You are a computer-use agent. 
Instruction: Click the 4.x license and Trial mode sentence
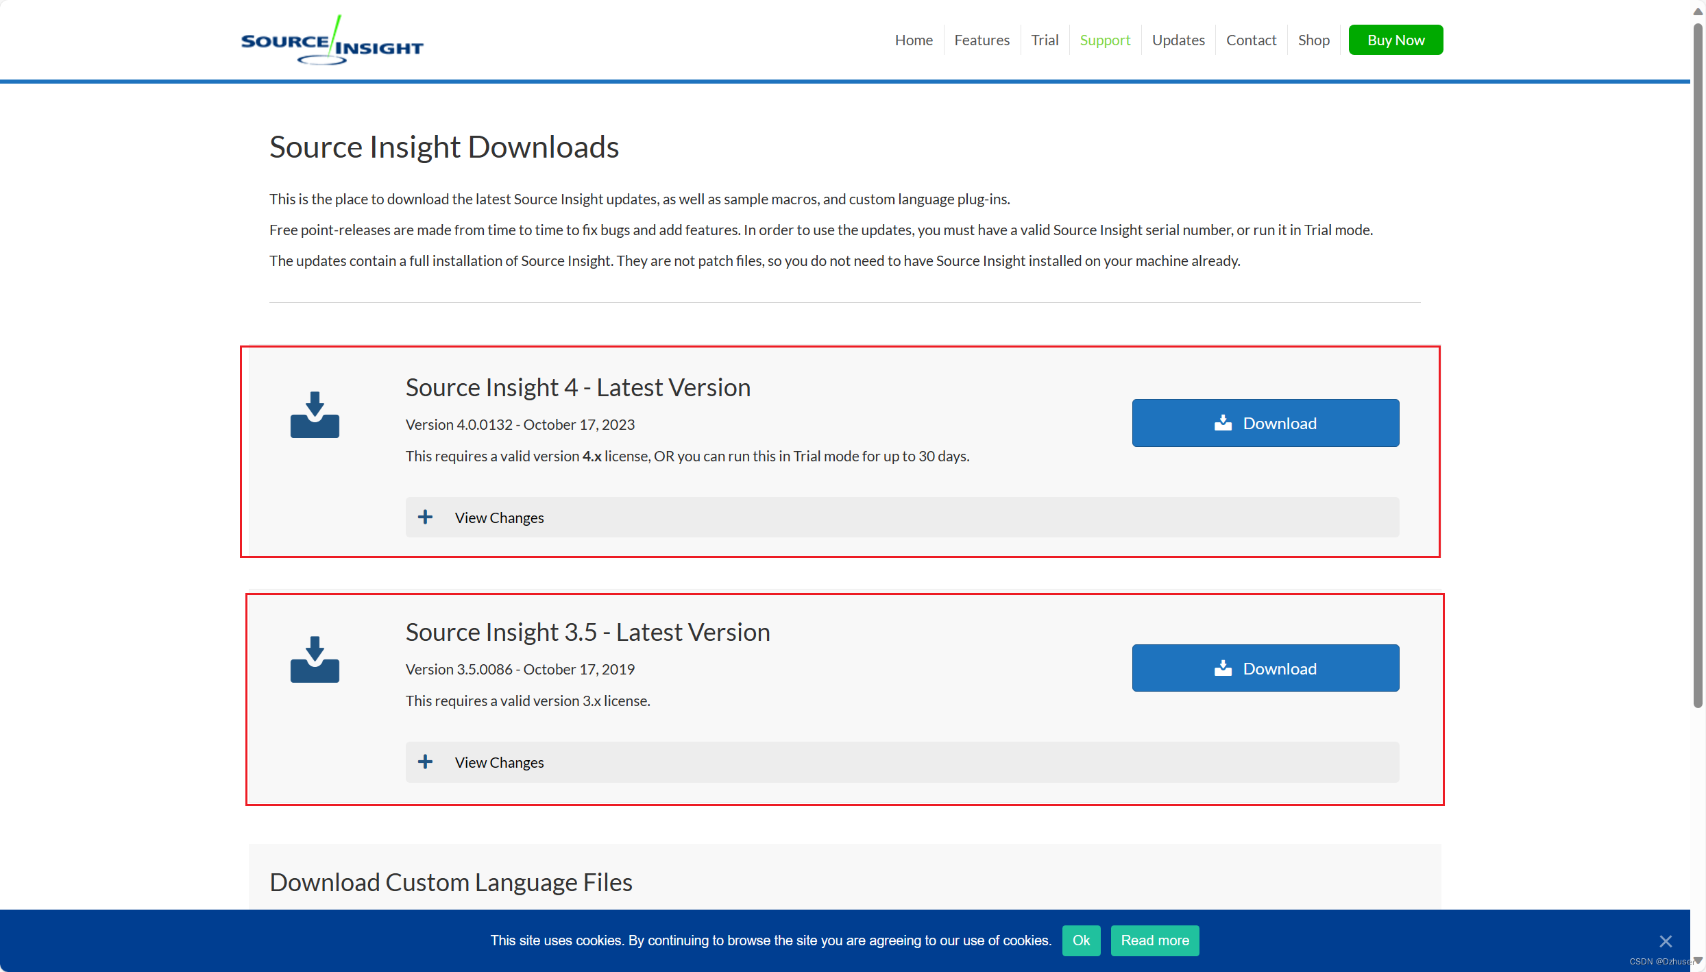tap(687, 456)
